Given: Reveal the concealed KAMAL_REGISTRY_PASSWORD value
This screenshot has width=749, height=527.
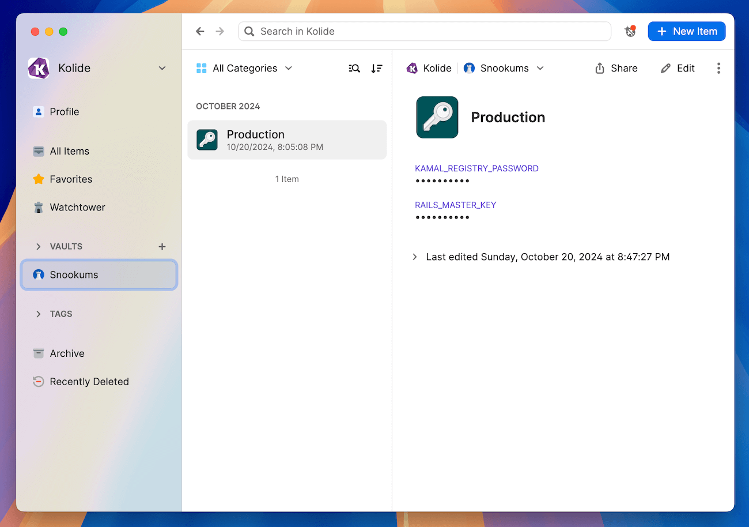Looking at the screenshot, I should tap(442, 180).
